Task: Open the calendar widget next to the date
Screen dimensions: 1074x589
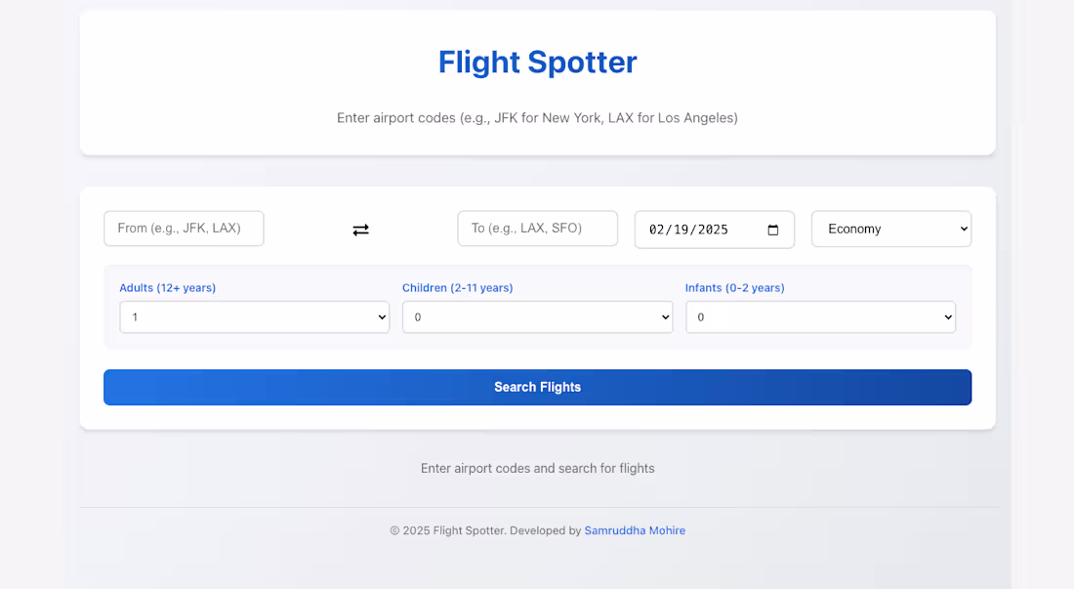Action: click(x=774, y=229)
